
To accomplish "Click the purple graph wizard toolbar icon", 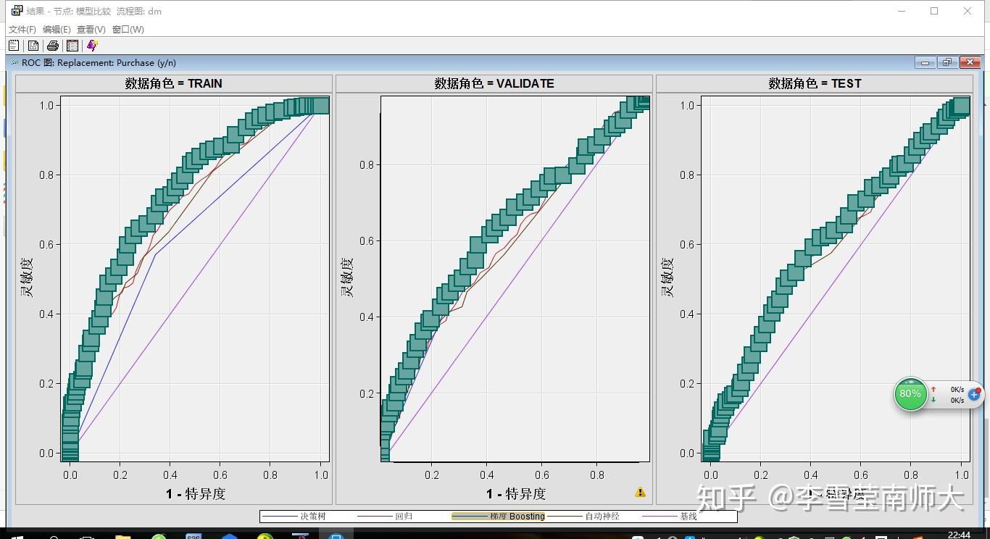I will [x=92, y=46].
